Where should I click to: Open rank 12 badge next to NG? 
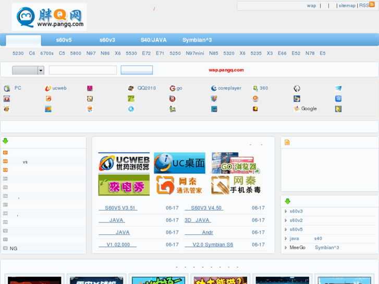click(5, 248)
